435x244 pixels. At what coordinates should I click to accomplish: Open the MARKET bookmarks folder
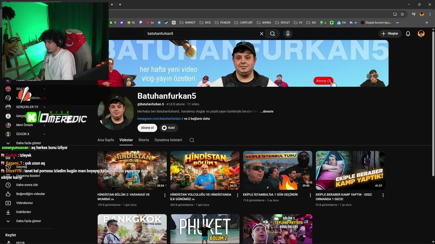pos(188,23)
